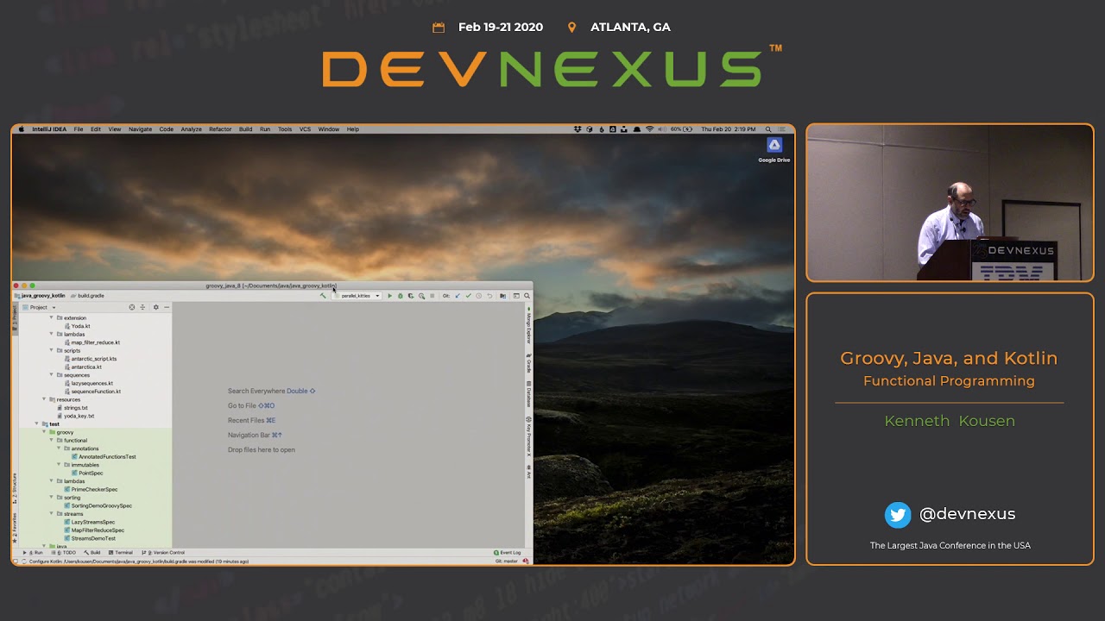The height and width of the screenshot is (621, 1105).
Task: Start the Debug bug icon
Action: point(401,296)
